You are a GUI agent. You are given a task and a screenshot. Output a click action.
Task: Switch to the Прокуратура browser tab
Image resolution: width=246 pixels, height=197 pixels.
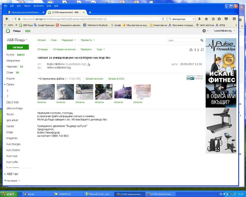[25, 12]
